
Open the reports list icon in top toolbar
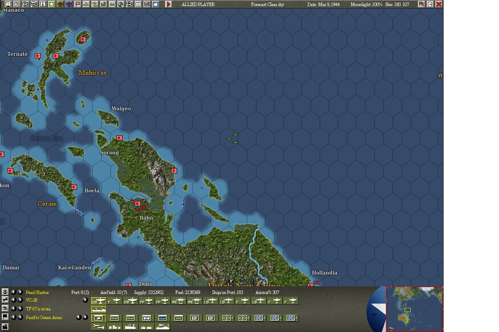pos(17,4)
